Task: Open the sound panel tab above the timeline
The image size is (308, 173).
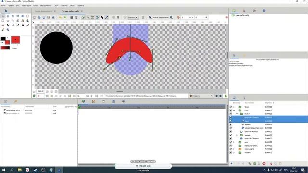Action: (x=123, y=101)
